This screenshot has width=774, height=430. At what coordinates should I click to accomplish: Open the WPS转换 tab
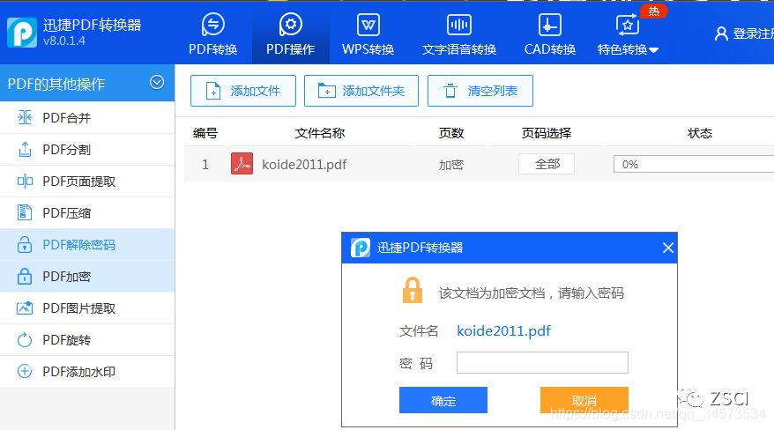pos(368,33)
